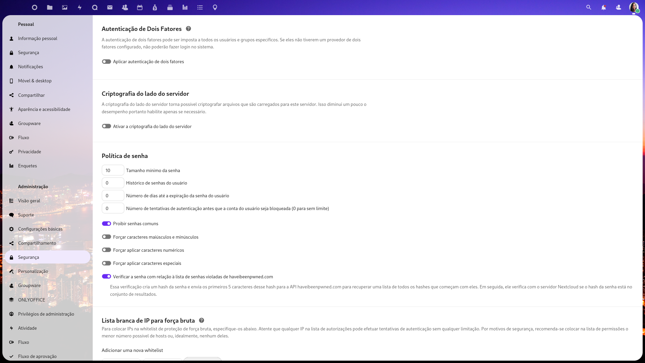645x363 pixels.
Task: Click the notifications bell icon
Action: pos(604,7)
